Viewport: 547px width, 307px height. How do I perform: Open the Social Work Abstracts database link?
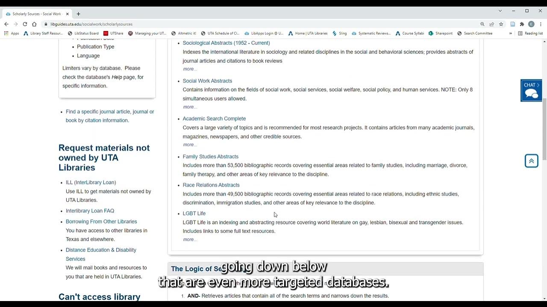[x=207, y=81]
